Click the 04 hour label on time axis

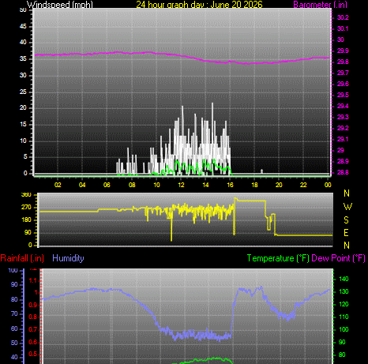click(x=82, y=185)
